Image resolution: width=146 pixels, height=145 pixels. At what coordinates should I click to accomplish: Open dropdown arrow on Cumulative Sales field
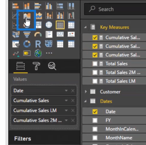pos(66,101)
